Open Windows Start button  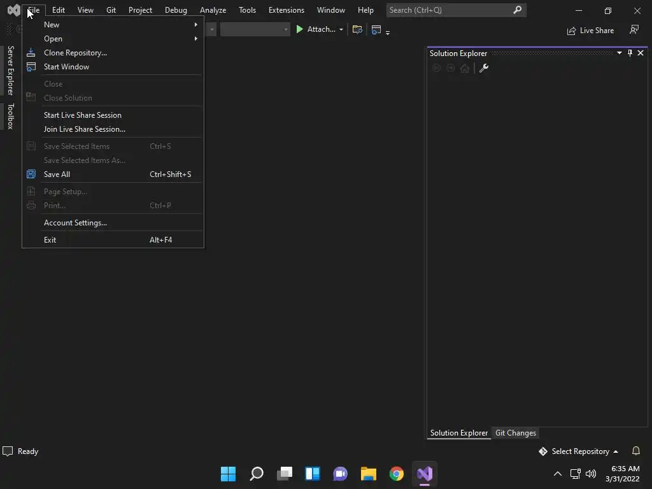229,474
